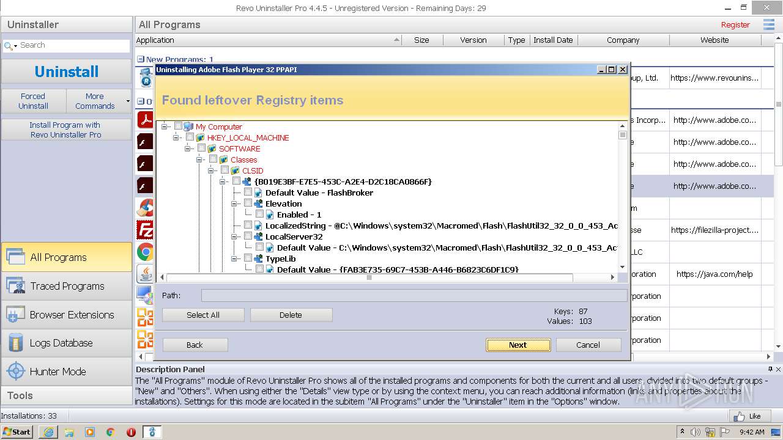Screen dimensions: 783x440
Task: Click the Java program icon in list
Action: coord(145,274)
